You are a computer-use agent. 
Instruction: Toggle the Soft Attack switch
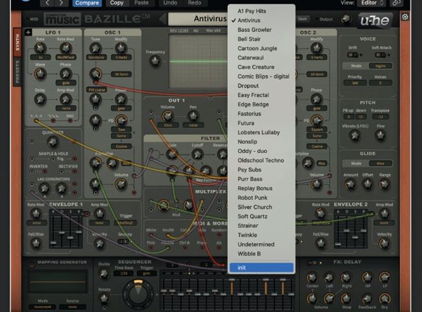coord(380,55)
